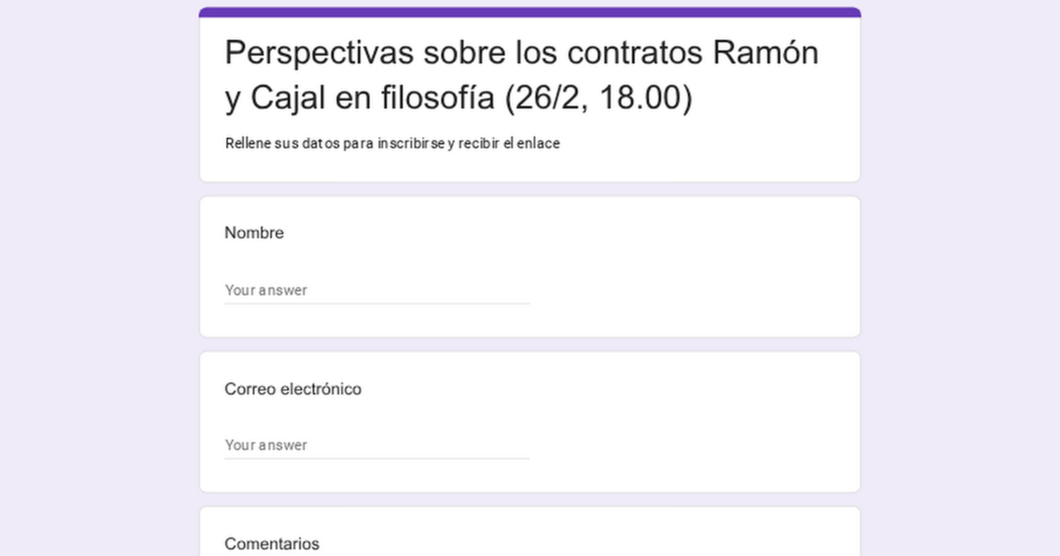Click the word "contratos" in the title

[634, 53]
